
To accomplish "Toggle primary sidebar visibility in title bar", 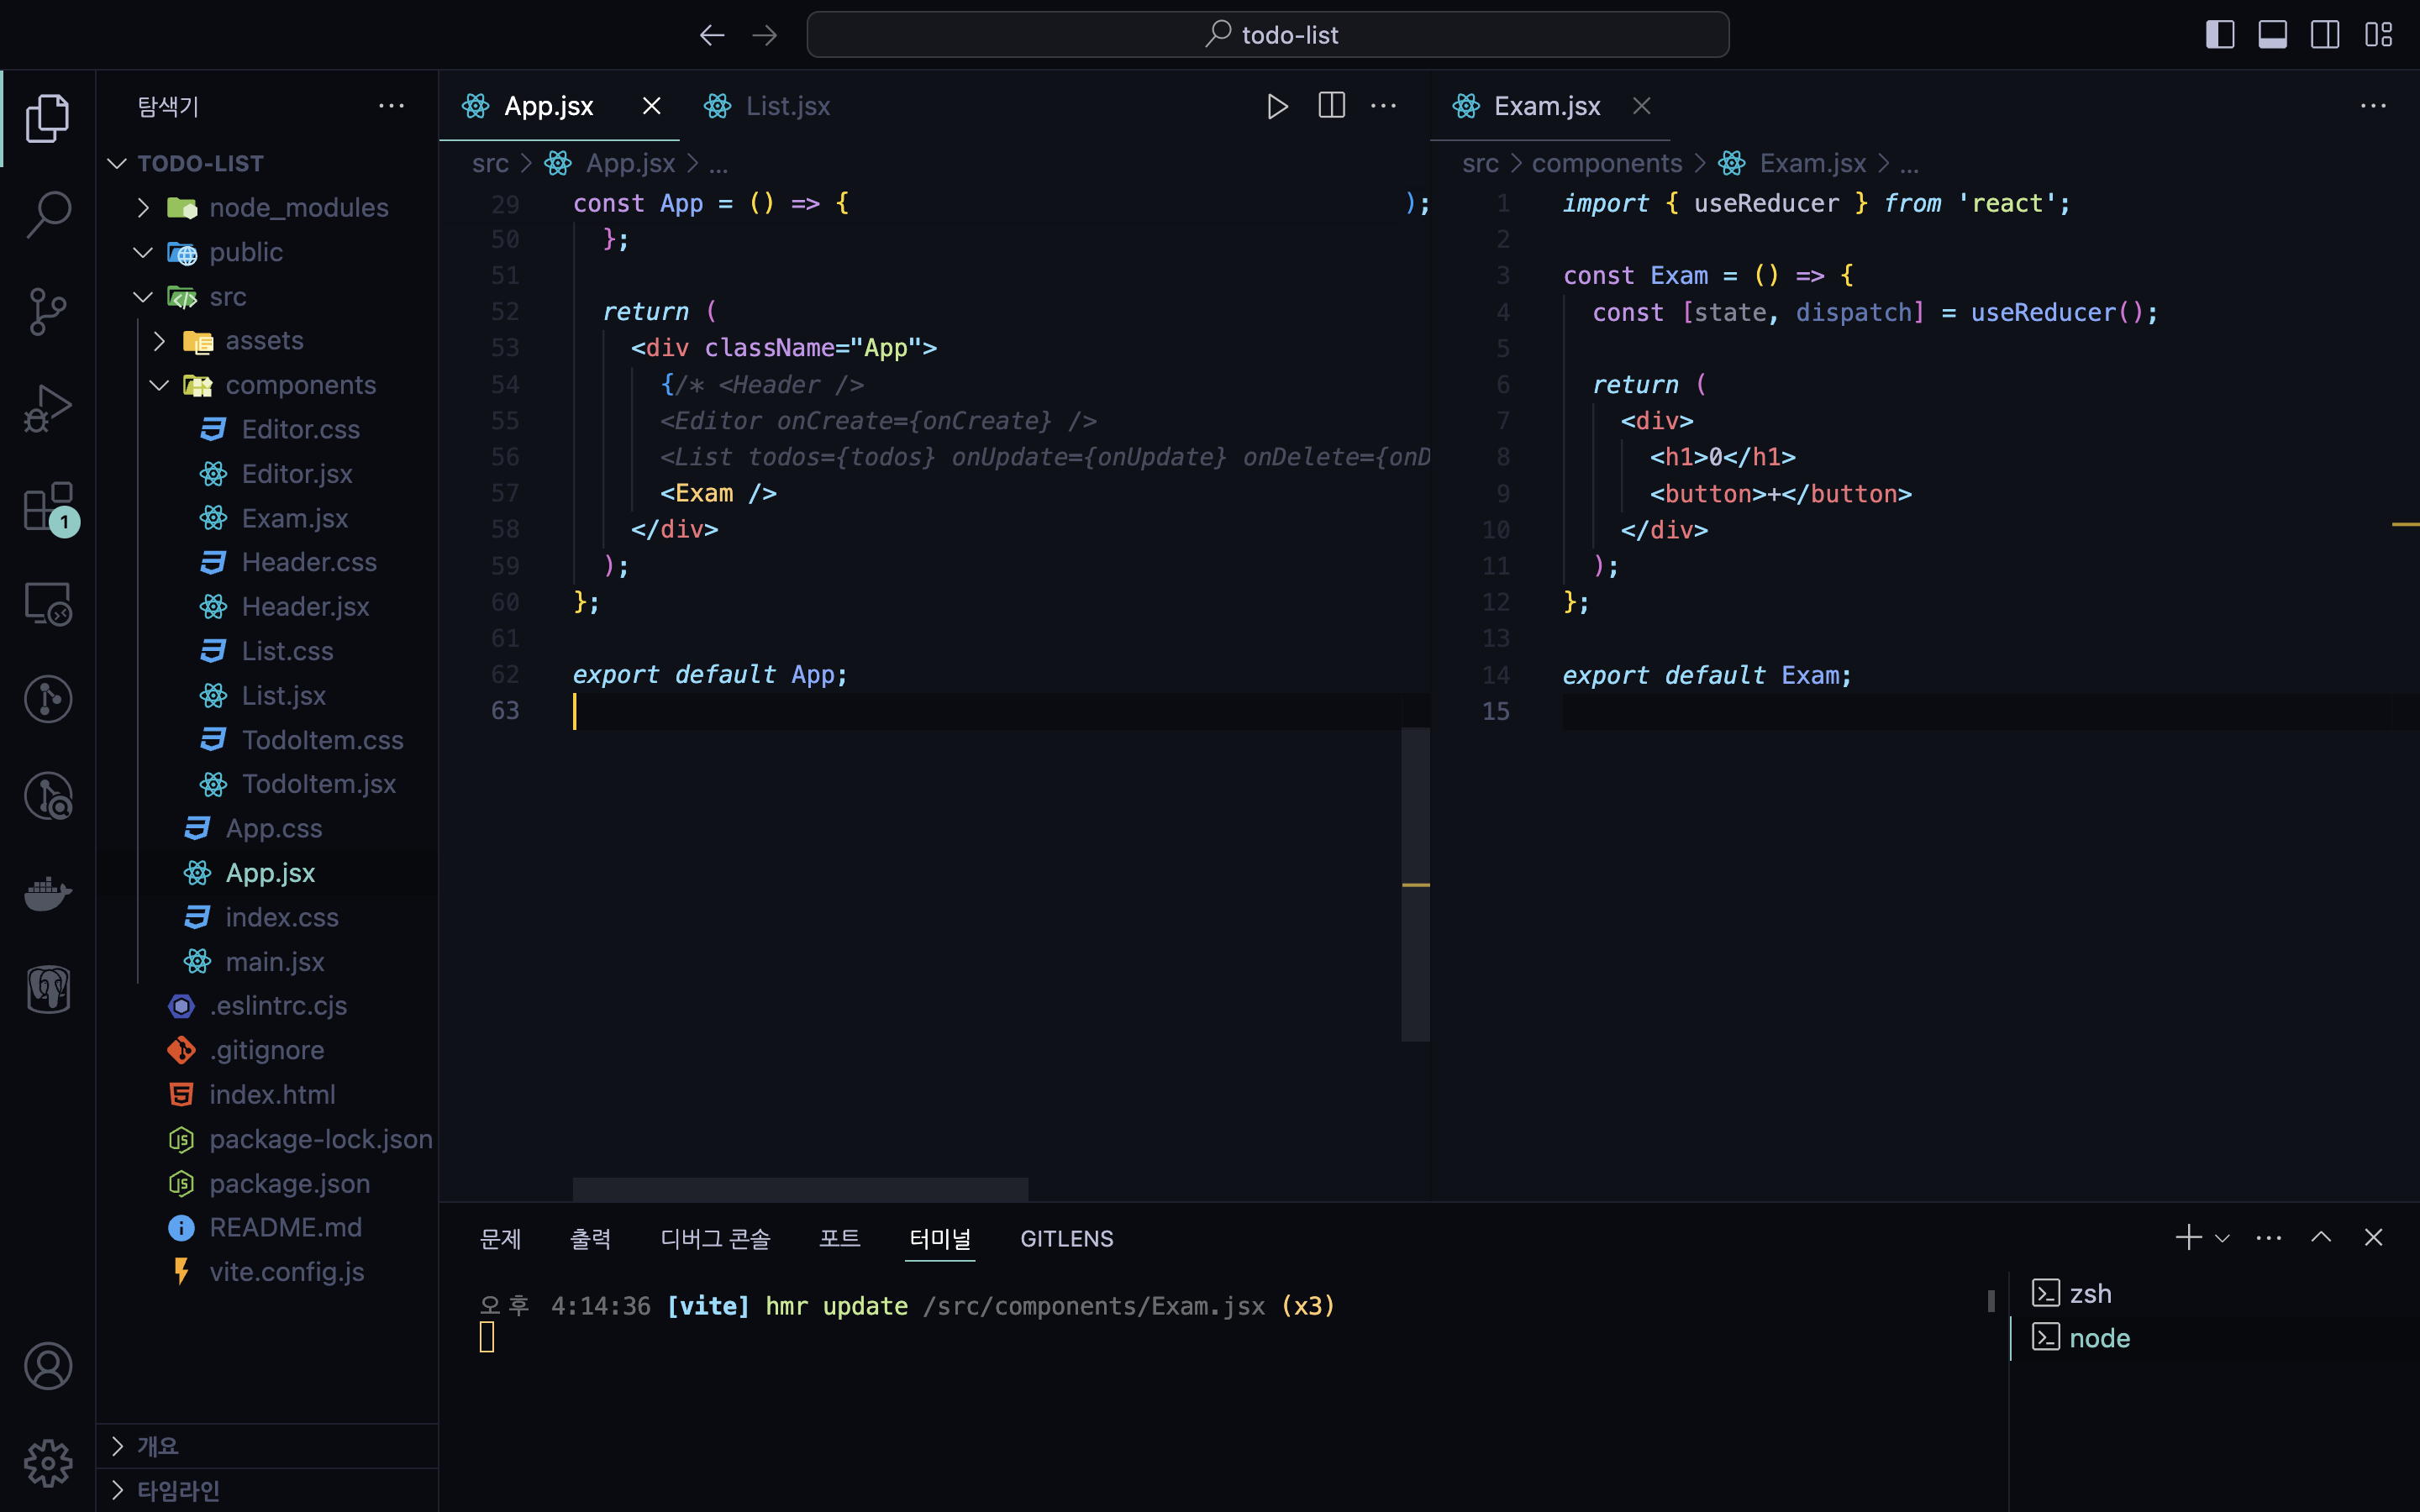I will pos(2219,35).
